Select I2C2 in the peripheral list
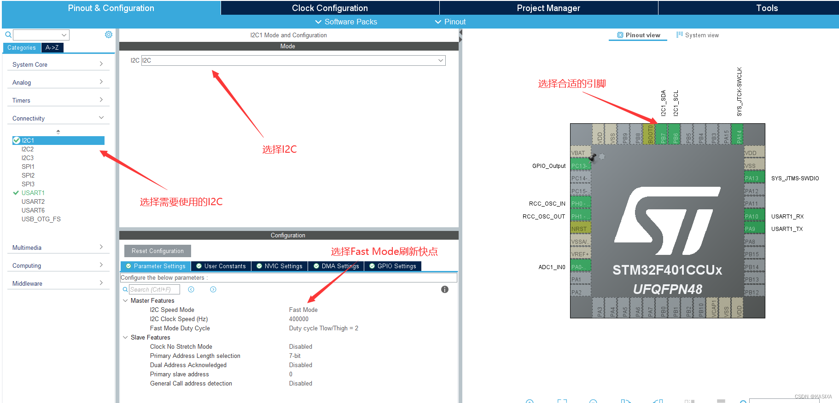Image resolution: width=839 pixels, height=403 pixels. tap(28, 149)
